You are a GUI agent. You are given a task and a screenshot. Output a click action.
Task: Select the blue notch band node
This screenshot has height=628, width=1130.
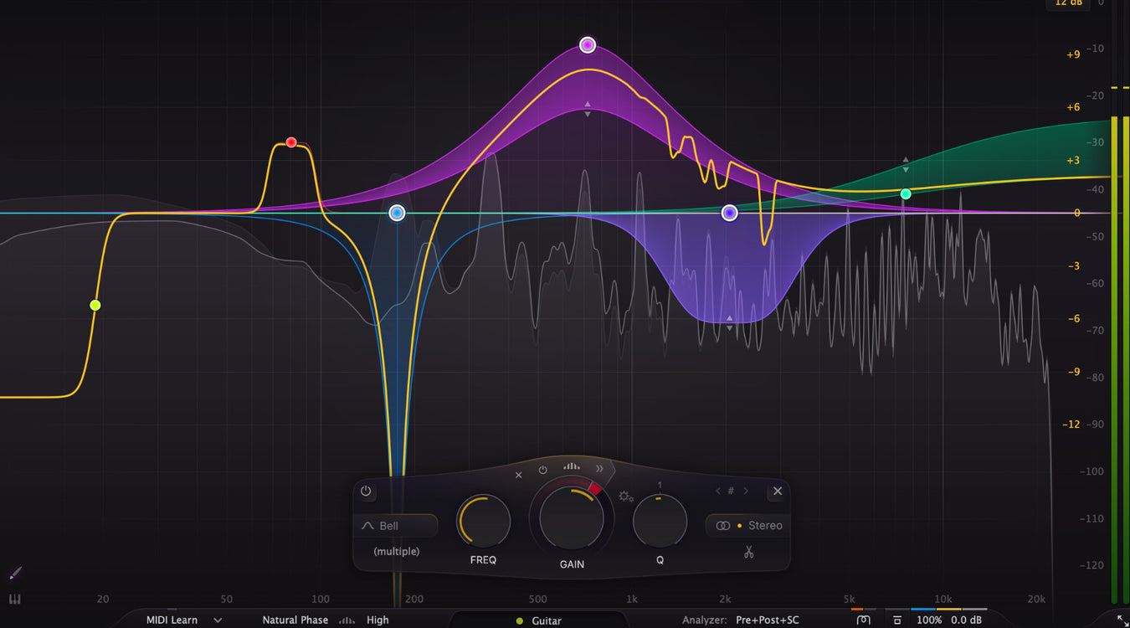pos(398,214)
